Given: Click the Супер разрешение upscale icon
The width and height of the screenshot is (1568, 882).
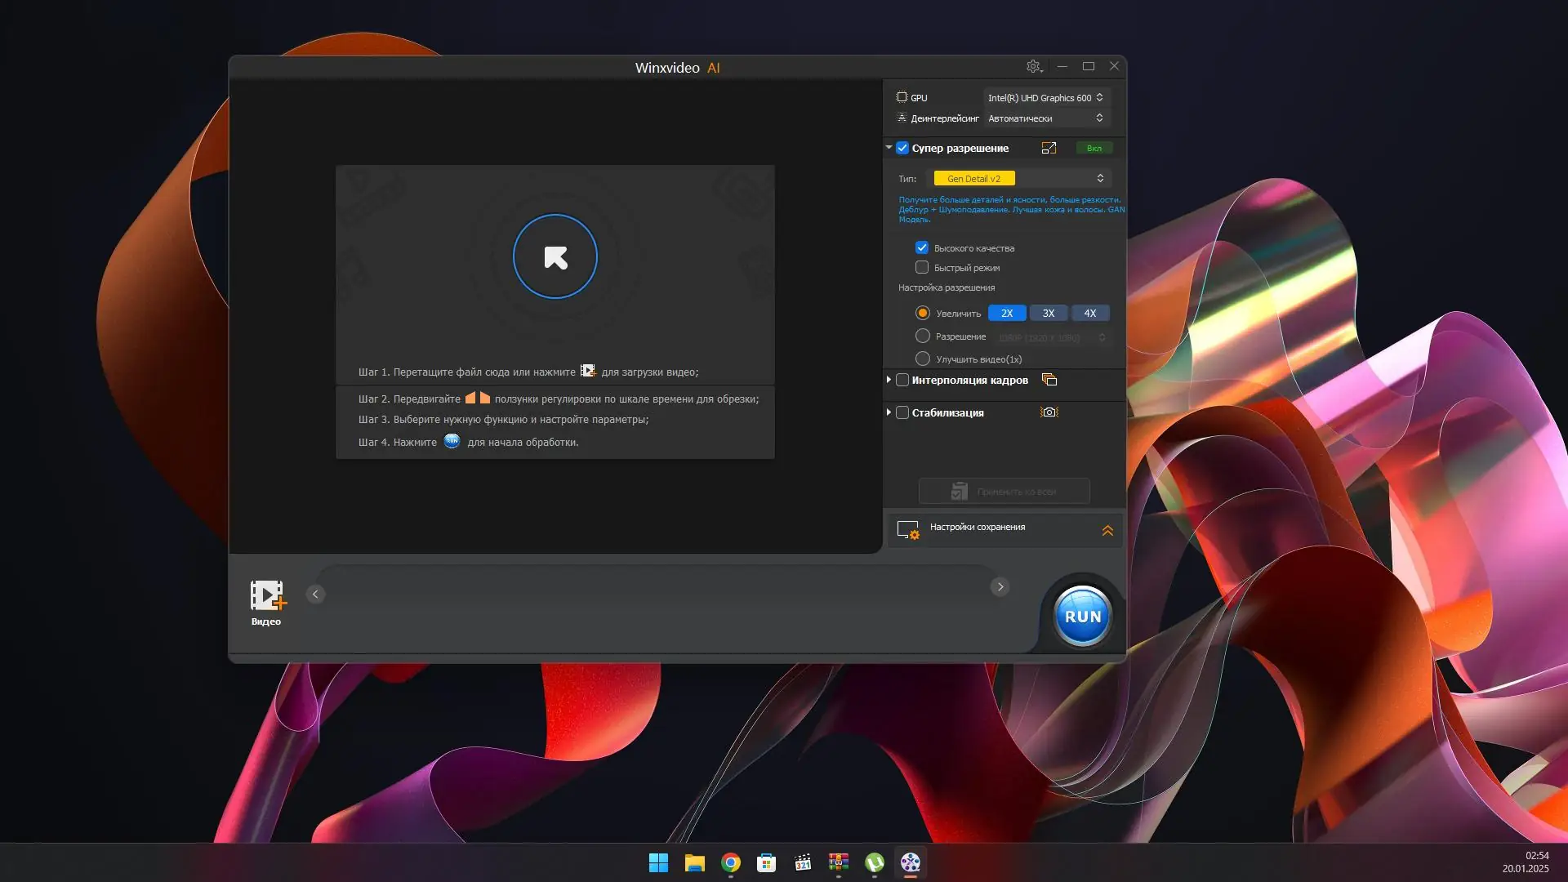Looking at the screenshot, I should (x=1049, y=148).
